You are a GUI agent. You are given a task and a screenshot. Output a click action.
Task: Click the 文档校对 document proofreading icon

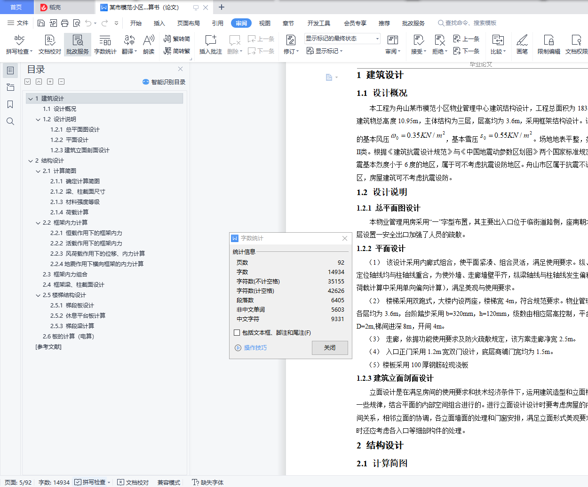coord(50,44)
